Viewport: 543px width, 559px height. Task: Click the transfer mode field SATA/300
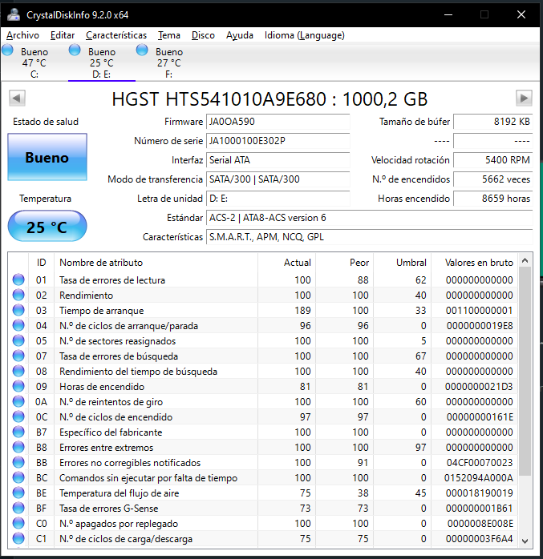[x=278, y=179]
